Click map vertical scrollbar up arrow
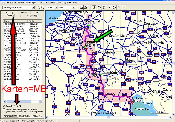 (173, 12)
